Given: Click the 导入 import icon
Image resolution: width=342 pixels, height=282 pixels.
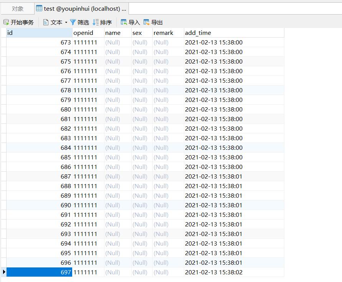Looking at the screenshot, I should click(124, 22).
